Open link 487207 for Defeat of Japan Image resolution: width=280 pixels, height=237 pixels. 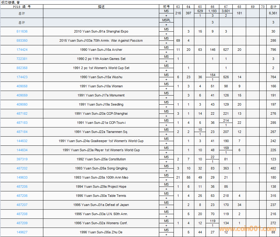point(22,205)
